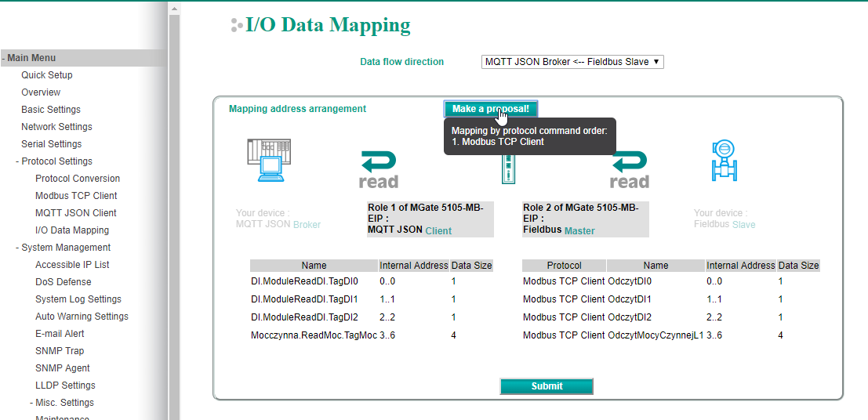
Task: Open the MQTT JSON Client settings
Action: click(76, 213)
